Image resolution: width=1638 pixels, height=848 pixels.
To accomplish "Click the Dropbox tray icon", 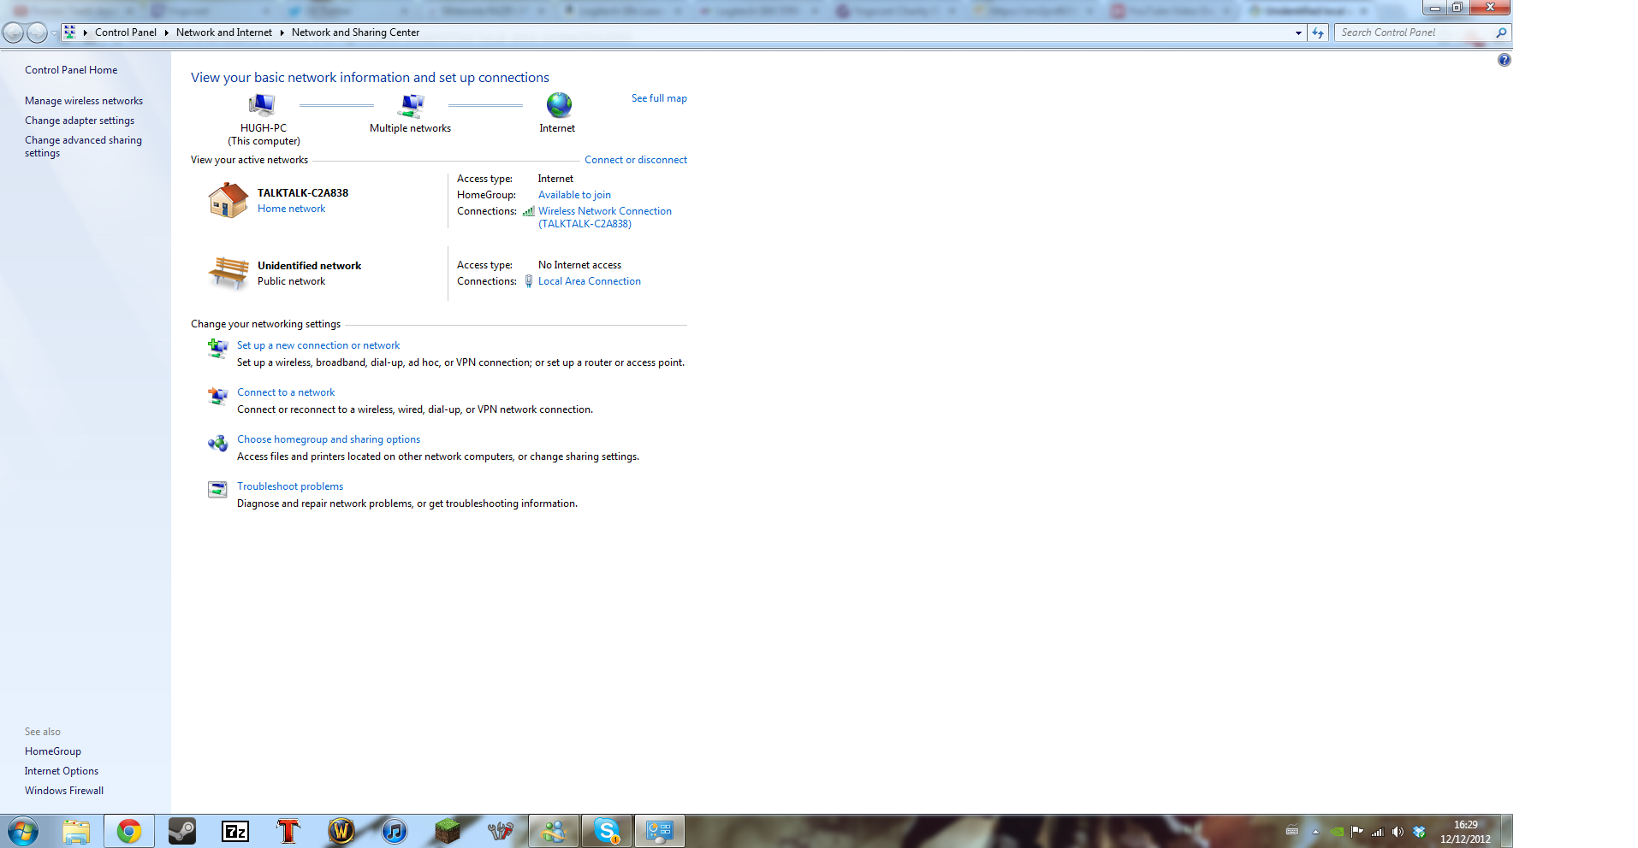I will 1419,832.
